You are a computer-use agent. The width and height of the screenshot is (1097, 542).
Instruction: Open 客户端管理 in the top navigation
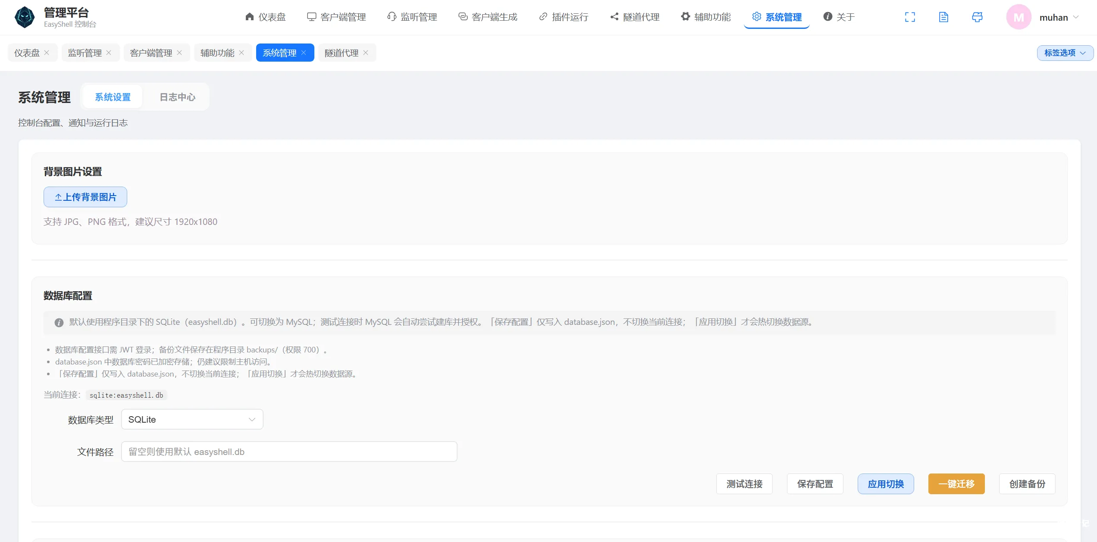tap(336, 17)
